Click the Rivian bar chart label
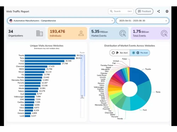This screenshot has height=132, width=177. pos(22,111)
